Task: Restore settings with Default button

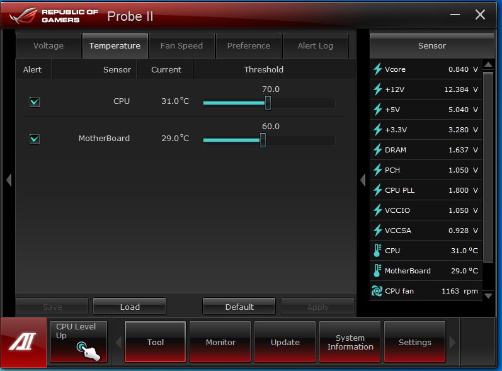Action: (239, 307)
